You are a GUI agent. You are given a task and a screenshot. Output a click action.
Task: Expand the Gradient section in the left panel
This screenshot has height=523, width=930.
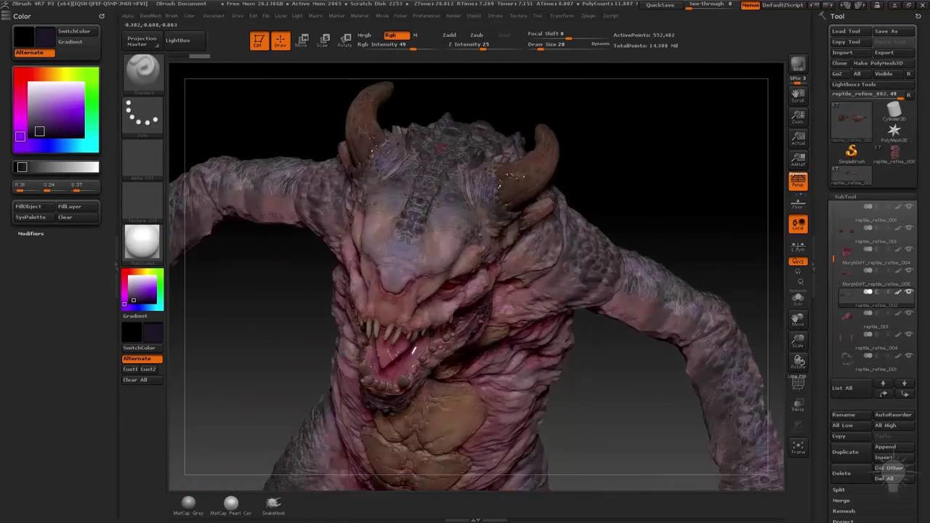pos(134,316)
